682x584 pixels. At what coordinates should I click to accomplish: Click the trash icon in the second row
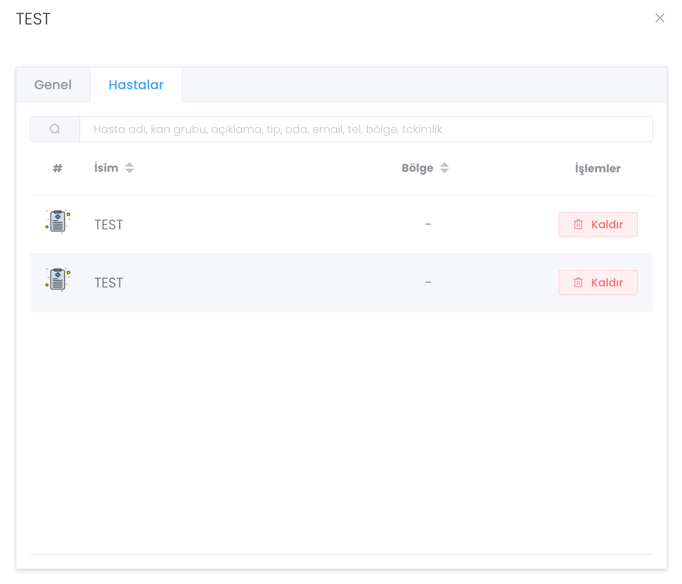click(x=578, y=282)
